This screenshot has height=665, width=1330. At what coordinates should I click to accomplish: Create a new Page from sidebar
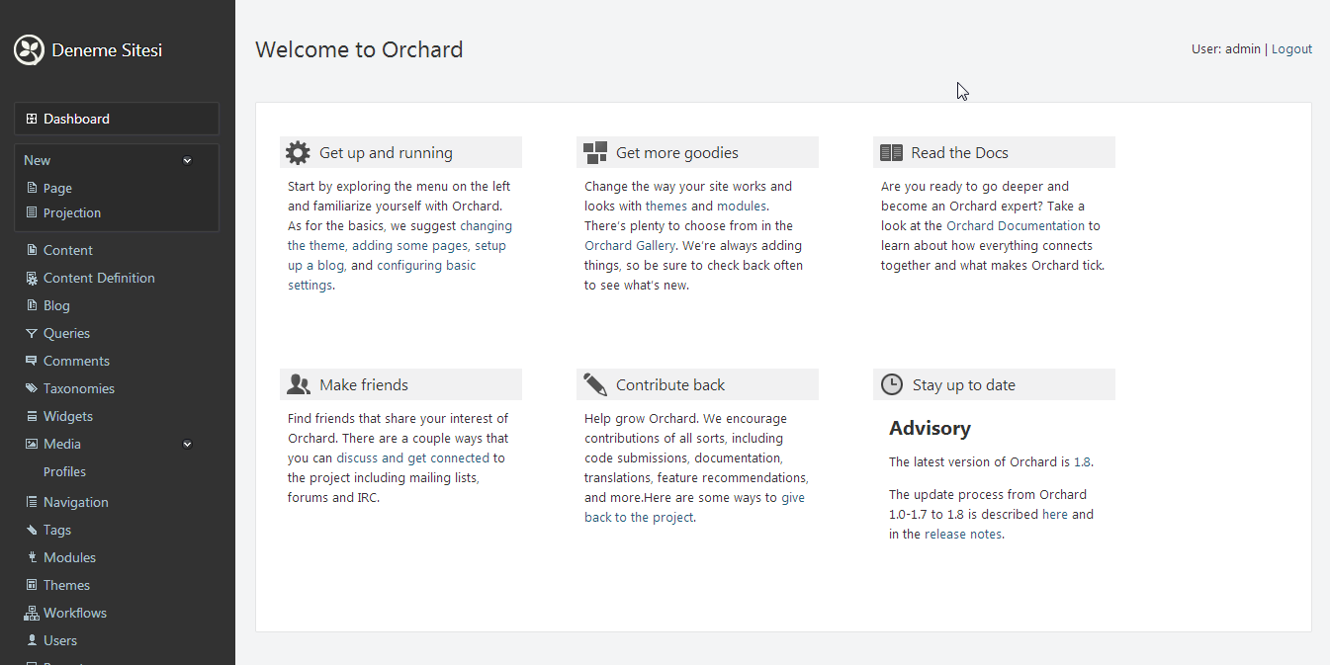(57, 189)
